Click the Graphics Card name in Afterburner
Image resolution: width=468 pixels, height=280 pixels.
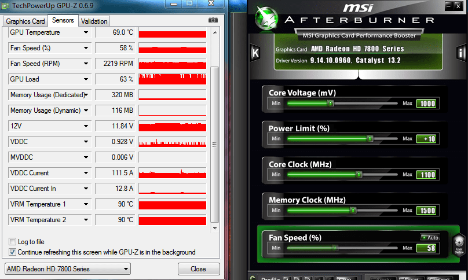tap(357, 49)
